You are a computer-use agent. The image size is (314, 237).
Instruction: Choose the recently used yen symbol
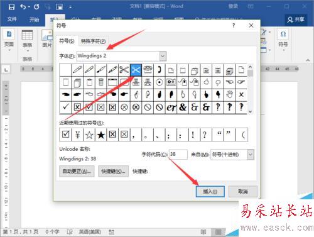click(77, 135)
